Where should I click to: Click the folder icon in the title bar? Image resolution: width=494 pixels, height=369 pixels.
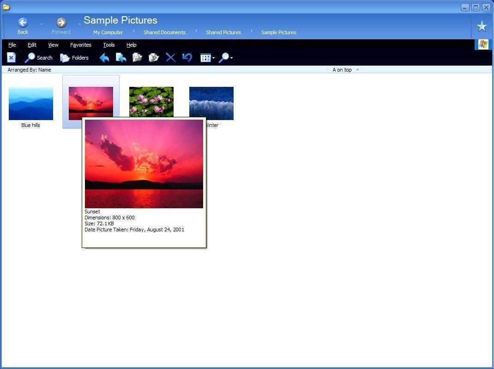click(x=6, y=7)
